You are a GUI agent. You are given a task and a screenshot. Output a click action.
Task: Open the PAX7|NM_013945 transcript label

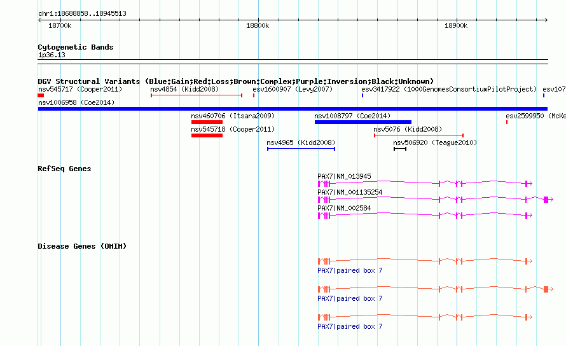coord(344,176)
